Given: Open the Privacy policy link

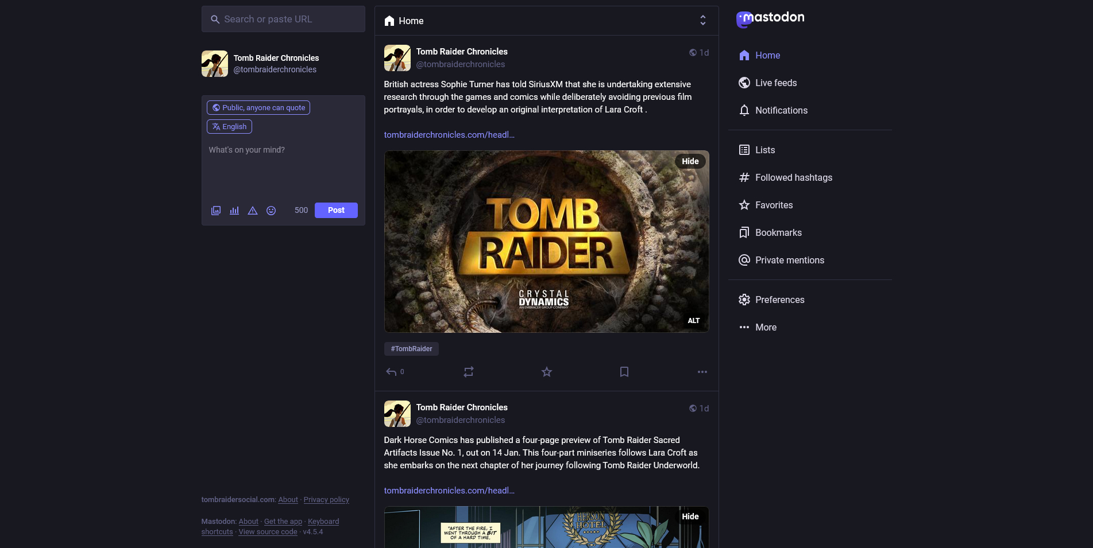Looking at the screenshot, I should [x=326, y=500].
